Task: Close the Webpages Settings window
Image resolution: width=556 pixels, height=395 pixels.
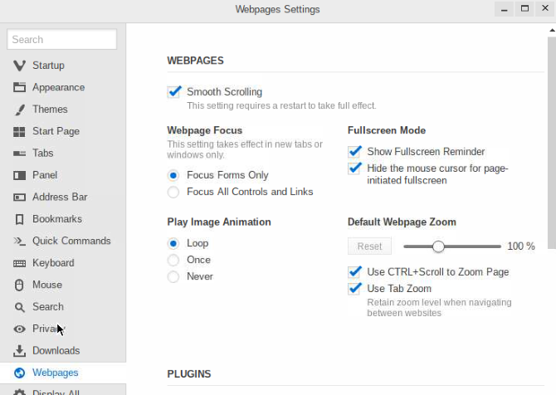Action: click(x=545, y=8)
